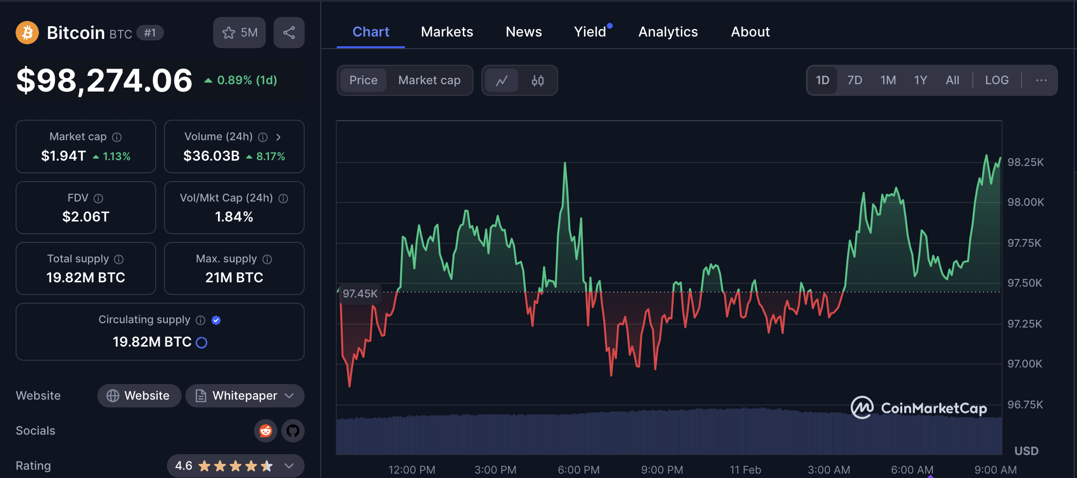1077x478 pixels.
Task: Open the Yield tab
Action: coord(591,32)
